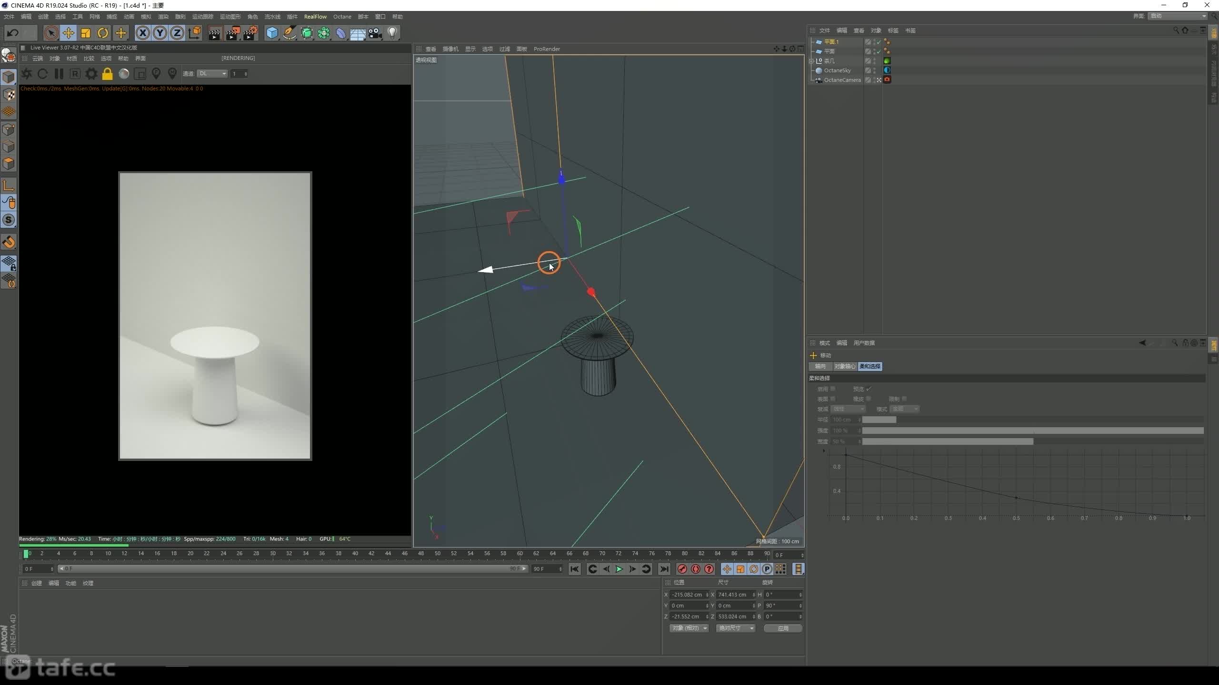1219x685 pixels.
Task: Click the Undo arrow in the top toolbar
Action: [x=13, y=33]
